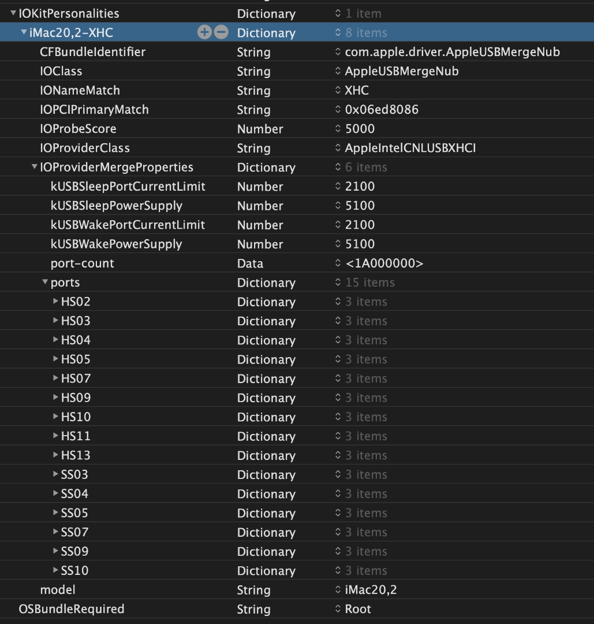
Task: Select the kUSBSleepPowerSupply key
Action: 117,205
